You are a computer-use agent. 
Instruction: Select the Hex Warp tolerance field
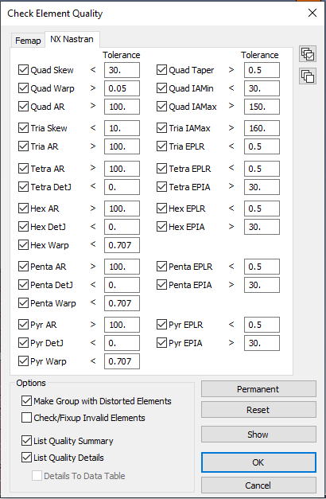point(122,245)
